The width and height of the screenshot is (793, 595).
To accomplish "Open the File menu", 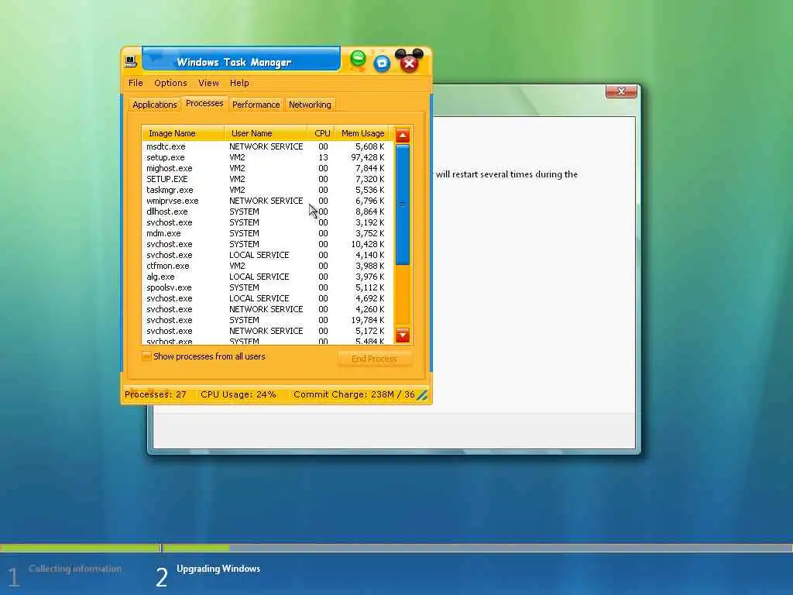I will (135, 83).
